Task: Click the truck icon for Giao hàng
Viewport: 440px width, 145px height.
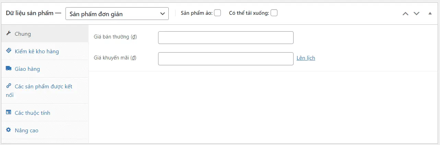Action: 9,68
